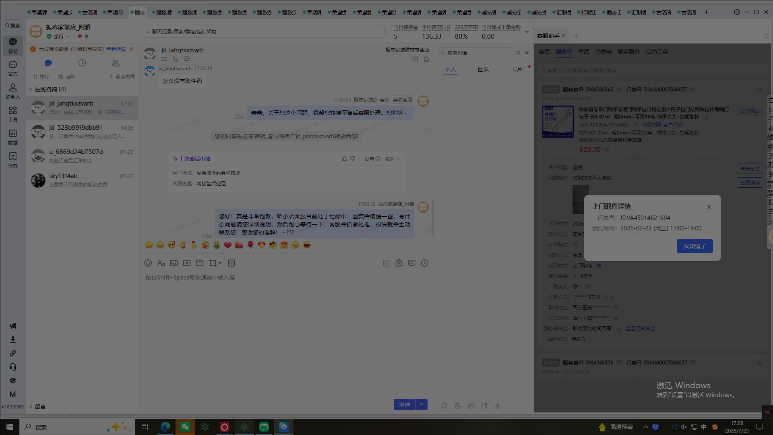Screen dimensions: 773x435
Task: Click the calculator-style icon in the chat toolbar
Action: click(x=231, y=263)
